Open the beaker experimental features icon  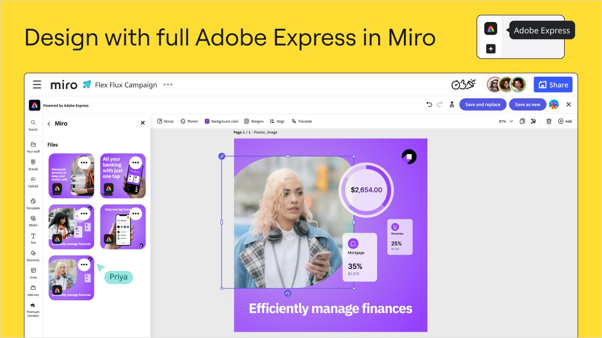click(x=452, y=104)
